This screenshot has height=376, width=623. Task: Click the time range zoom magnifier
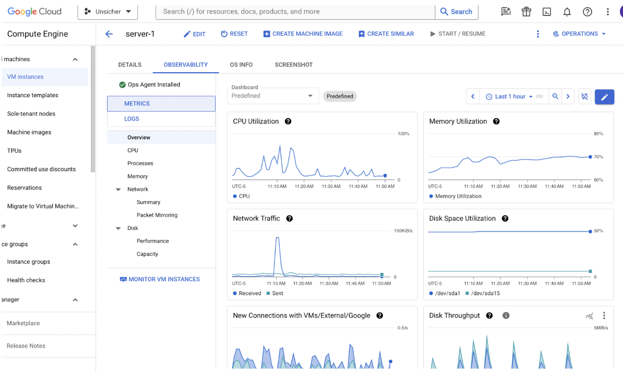(555, 96)
